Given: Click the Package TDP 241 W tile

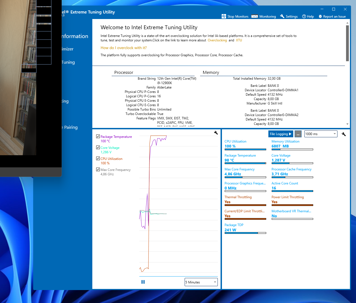Looking at the screenshot, I should point(245,228).
